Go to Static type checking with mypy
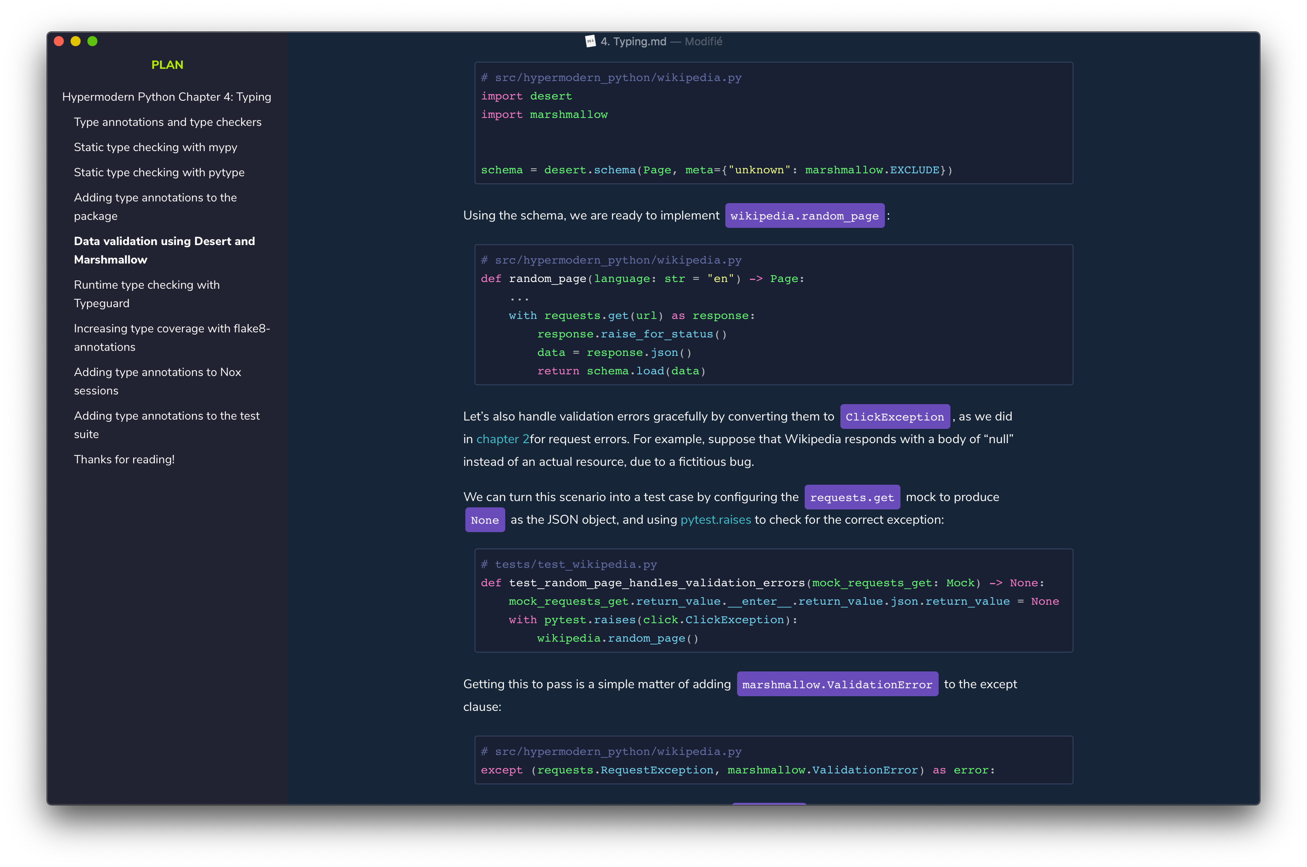Image resolution: width=1307 pixels, height=867 pixels. [x=155, y=147]
